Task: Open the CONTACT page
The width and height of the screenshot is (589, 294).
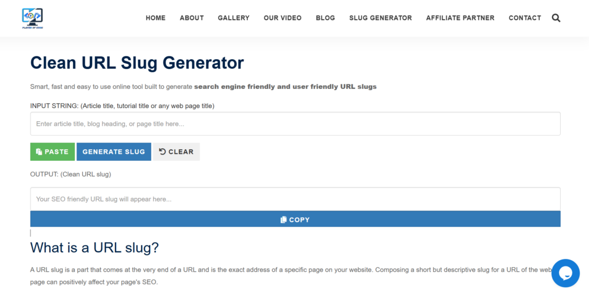Action: click(x=525, y=18)
